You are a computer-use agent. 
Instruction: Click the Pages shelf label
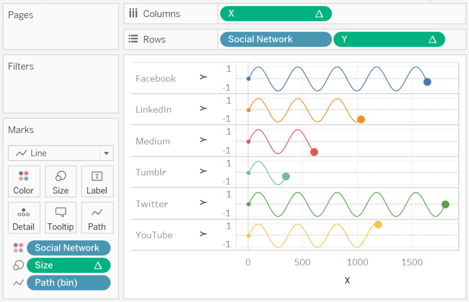click(x=21, y=15)
